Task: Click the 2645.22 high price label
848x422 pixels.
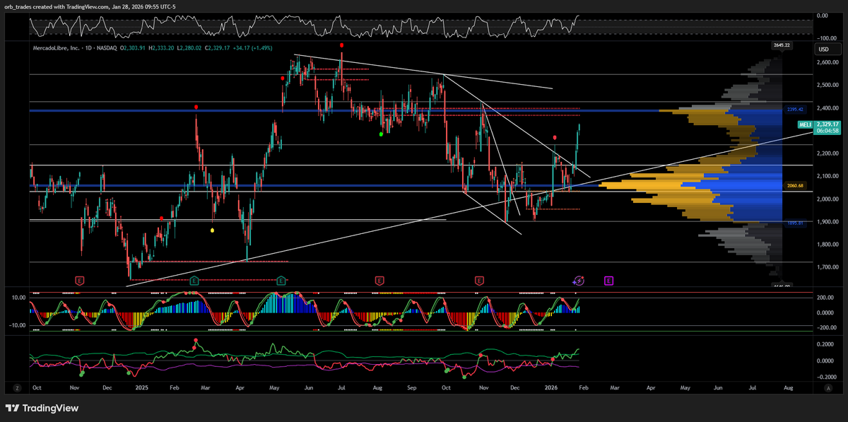Action: 782,45
